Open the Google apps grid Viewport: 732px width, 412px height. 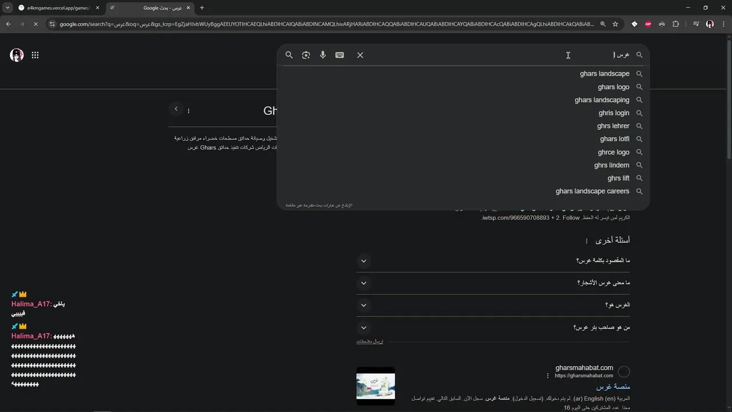click(x=35, y=55)
